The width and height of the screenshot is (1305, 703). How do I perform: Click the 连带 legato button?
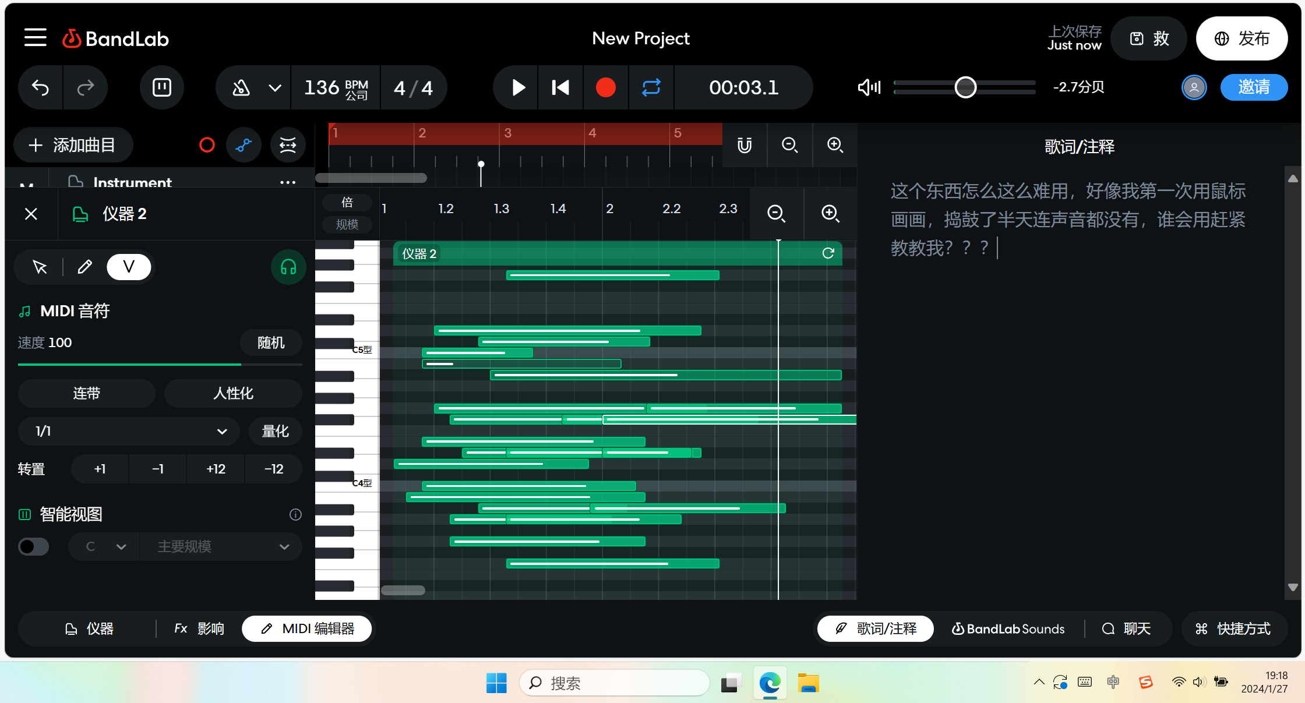coord(86,393)
